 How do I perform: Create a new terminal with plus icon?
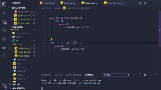point(134,75)
